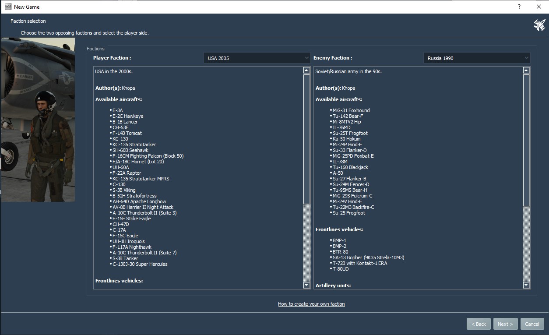This screenshot has width=549, height=335.
Task: Click 'F-15E Strike Eagle' entry
Action: 131,219
